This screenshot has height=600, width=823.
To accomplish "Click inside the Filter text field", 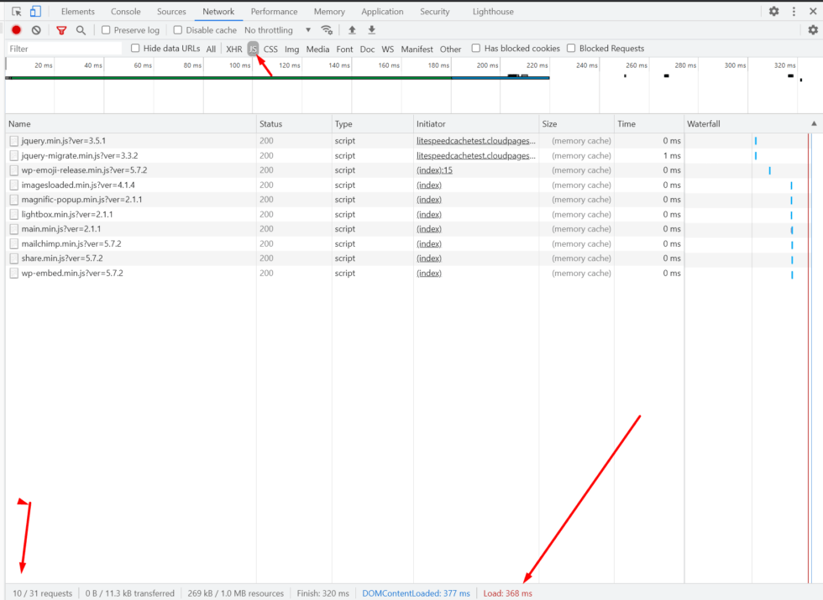I will pyautogui.click(x=63, y=49).
